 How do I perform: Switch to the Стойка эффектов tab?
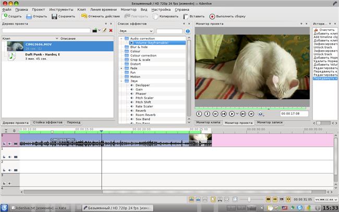point(47,122)
